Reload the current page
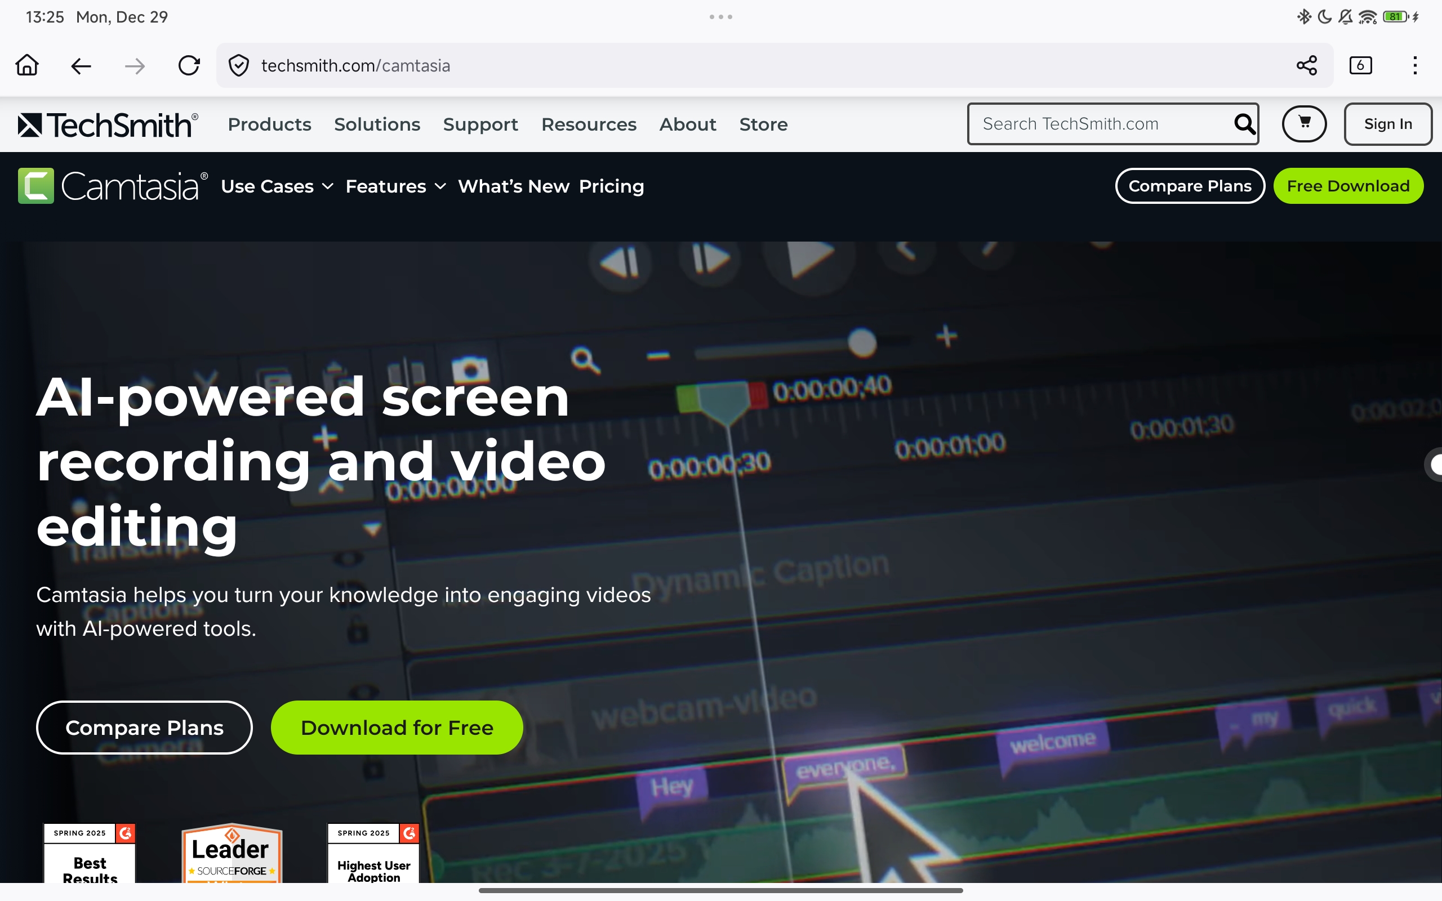The image size is (1442, 901). point(188,65)
